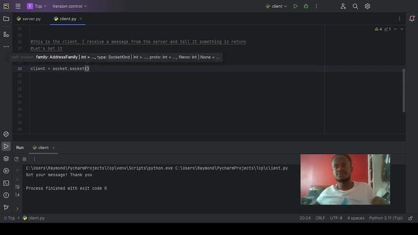418x235 pixels.
Task: Open more run actions kebab menu in title bar
Action: point(316,6)
